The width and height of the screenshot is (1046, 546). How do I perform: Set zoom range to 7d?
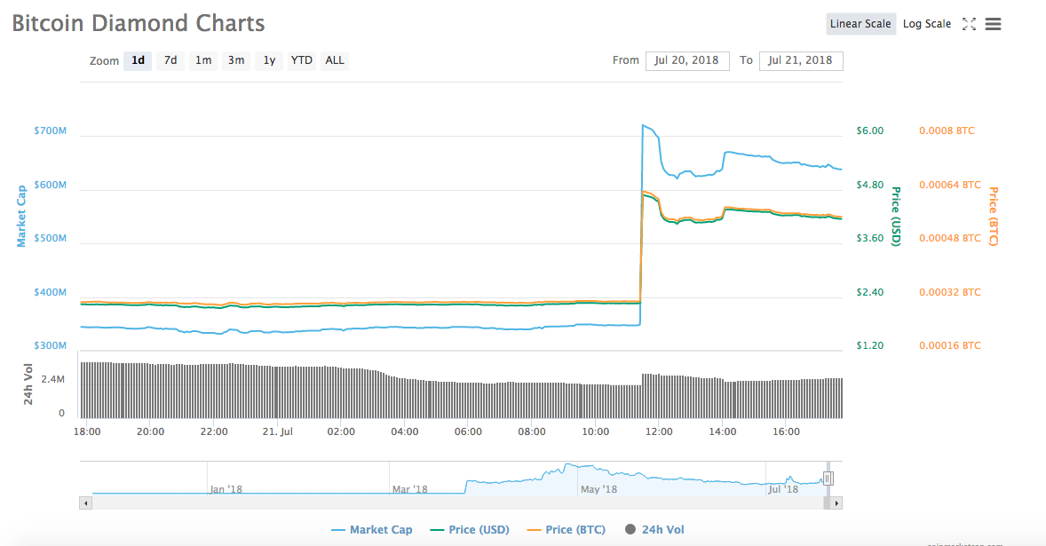(x=170, y=60)
